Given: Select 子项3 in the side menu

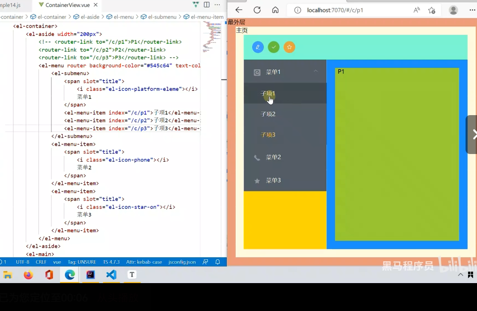Looking at the screenshot, I should [268, 135].
